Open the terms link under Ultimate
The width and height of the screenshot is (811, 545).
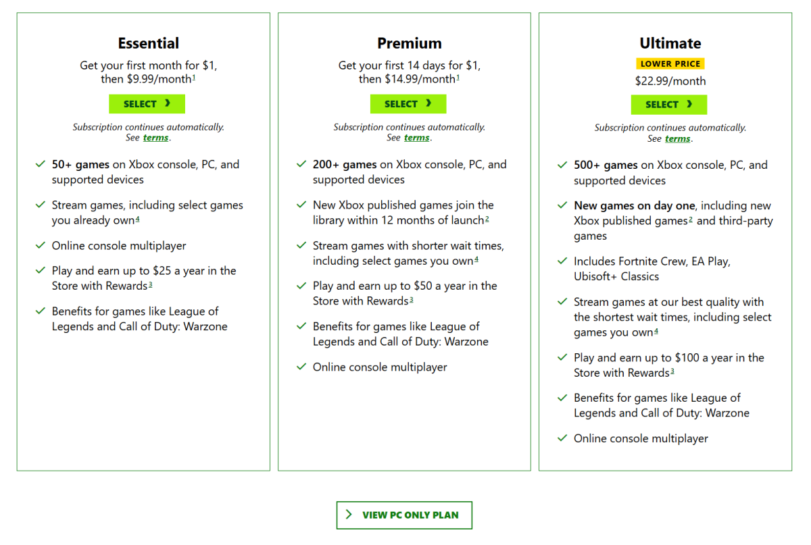(x=677, y=138)
